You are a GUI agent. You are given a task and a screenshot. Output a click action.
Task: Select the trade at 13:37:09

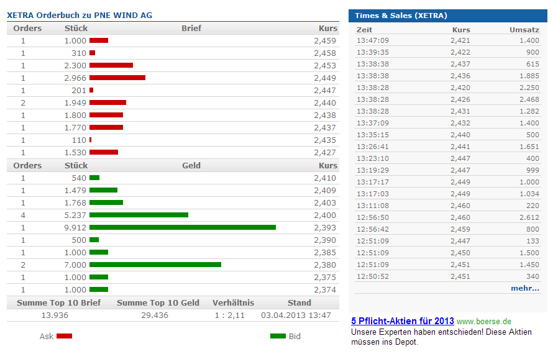(448, 123)
